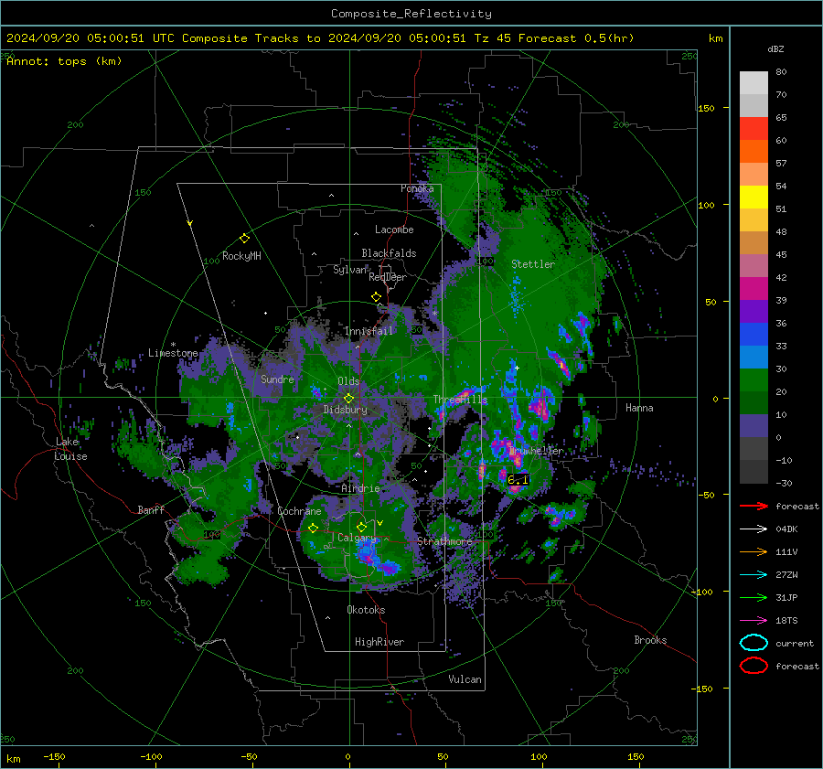823x769 pixels.
Task: Click the radar-center diamond near Olds
Action: coord(348,399)
